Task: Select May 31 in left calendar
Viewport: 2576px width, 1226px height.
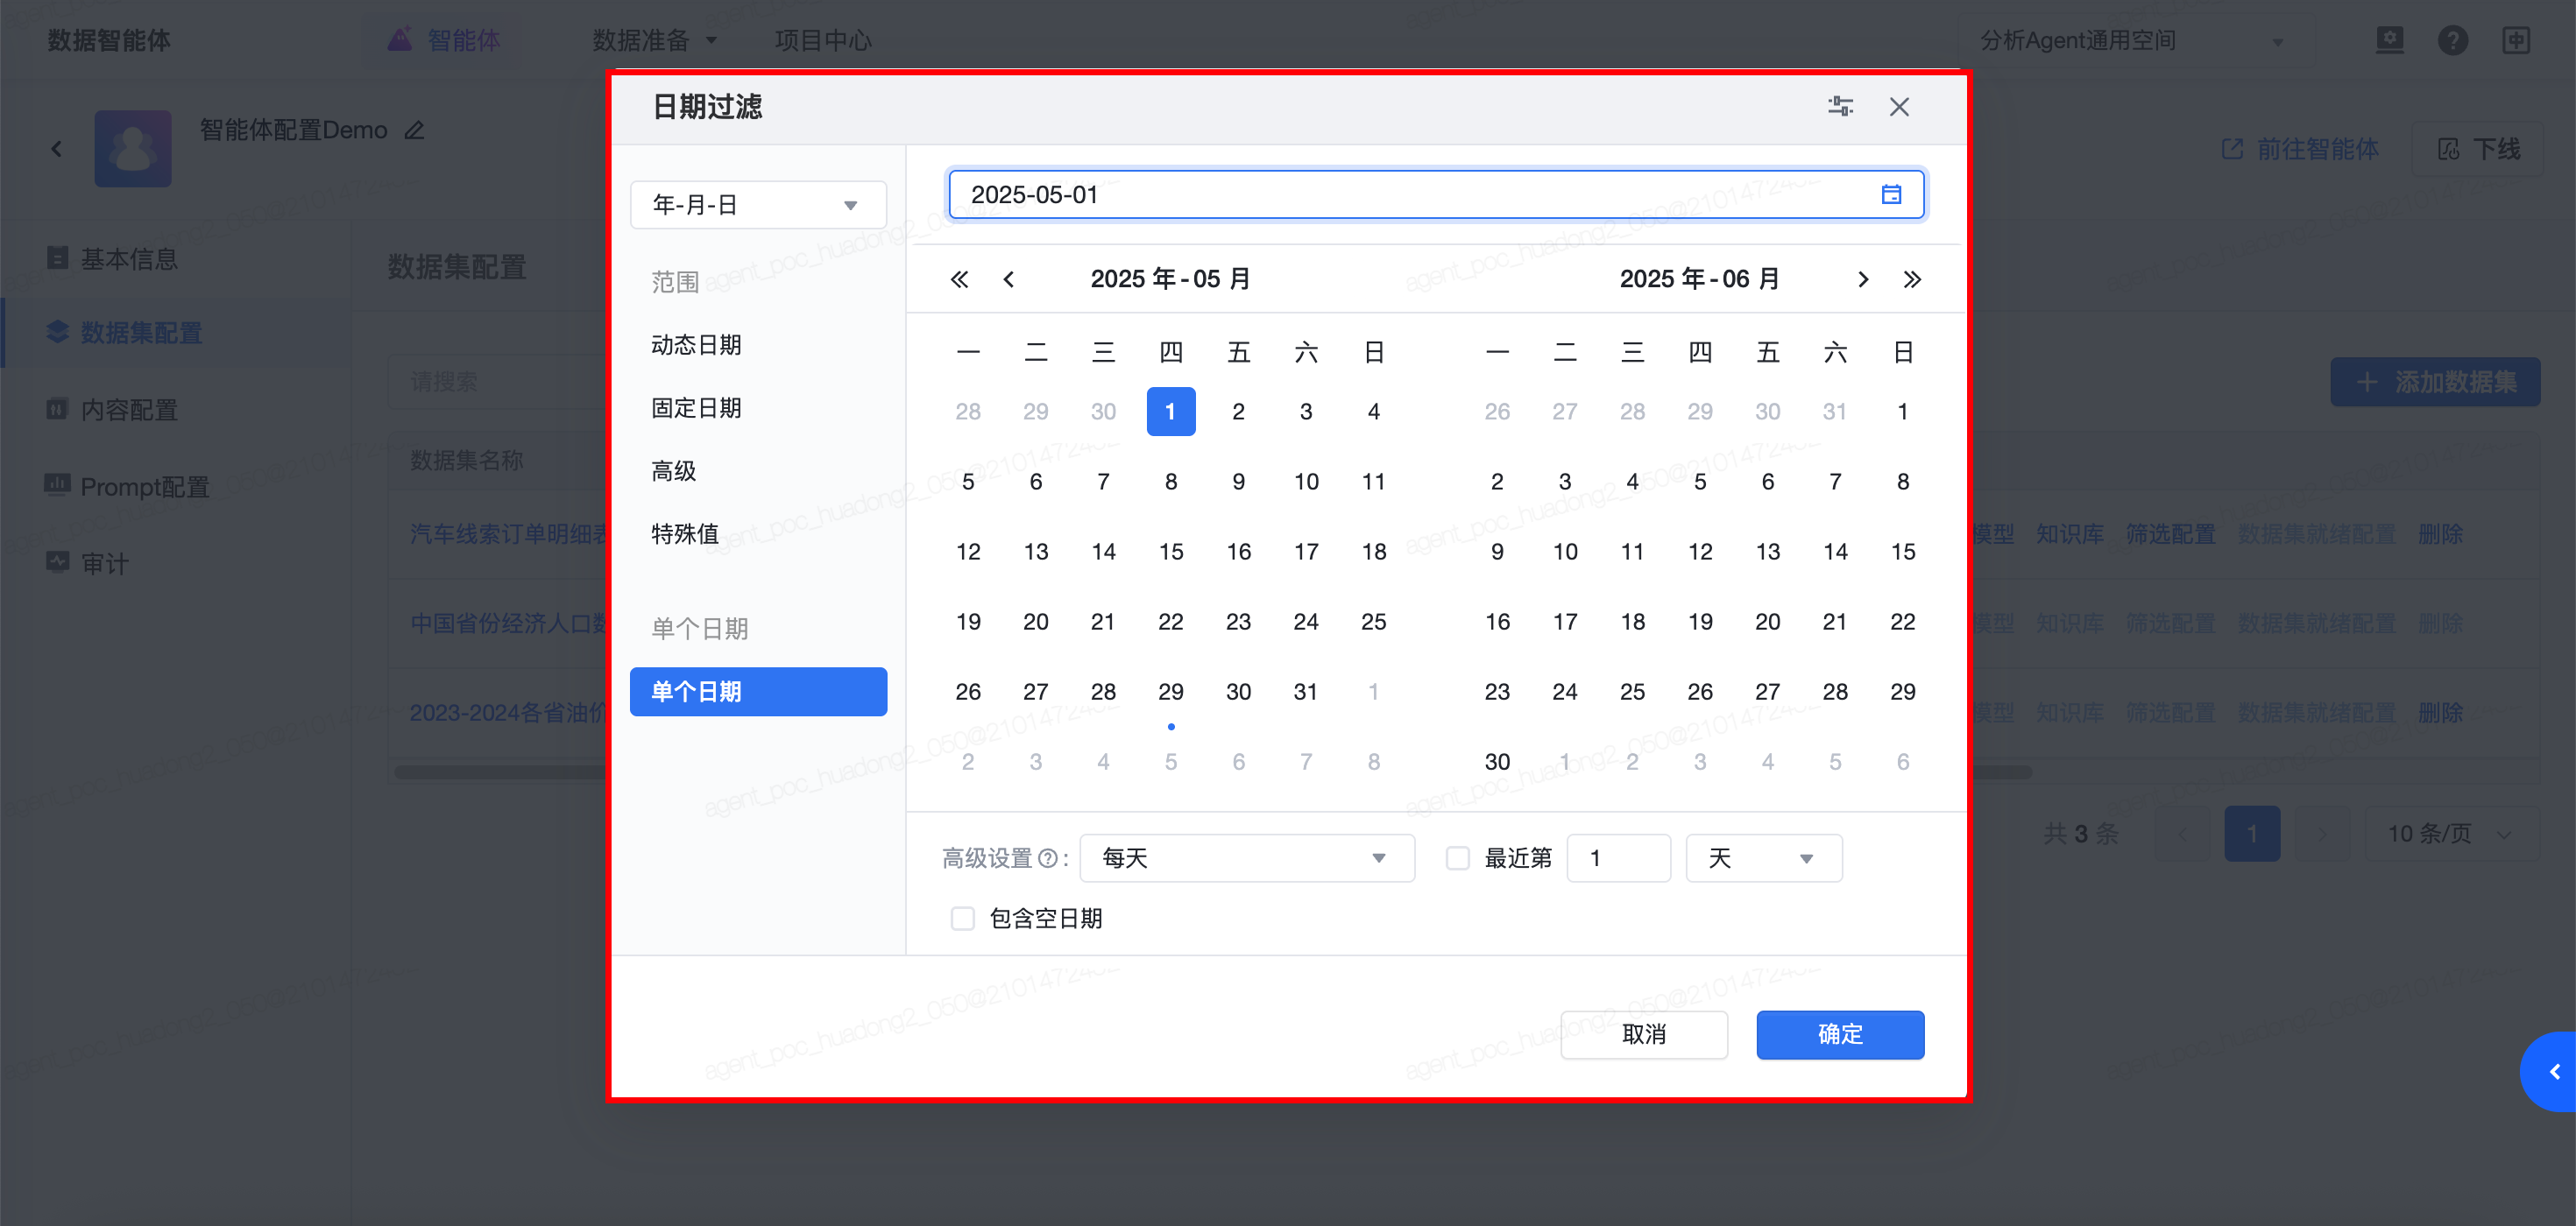Action: point(1305,693)
